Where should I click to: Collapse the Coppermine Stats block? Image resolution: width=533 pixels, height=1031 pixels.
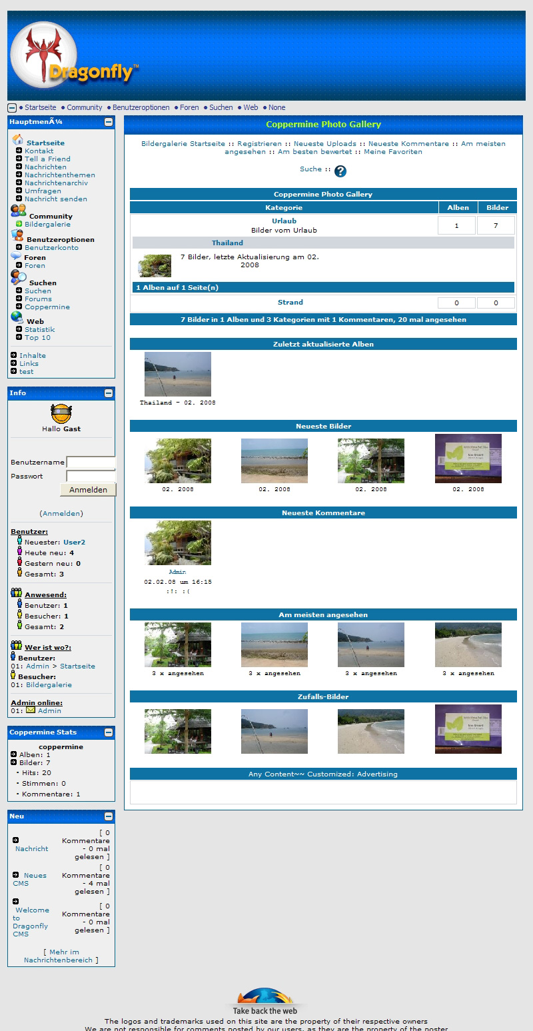[109, 732]
